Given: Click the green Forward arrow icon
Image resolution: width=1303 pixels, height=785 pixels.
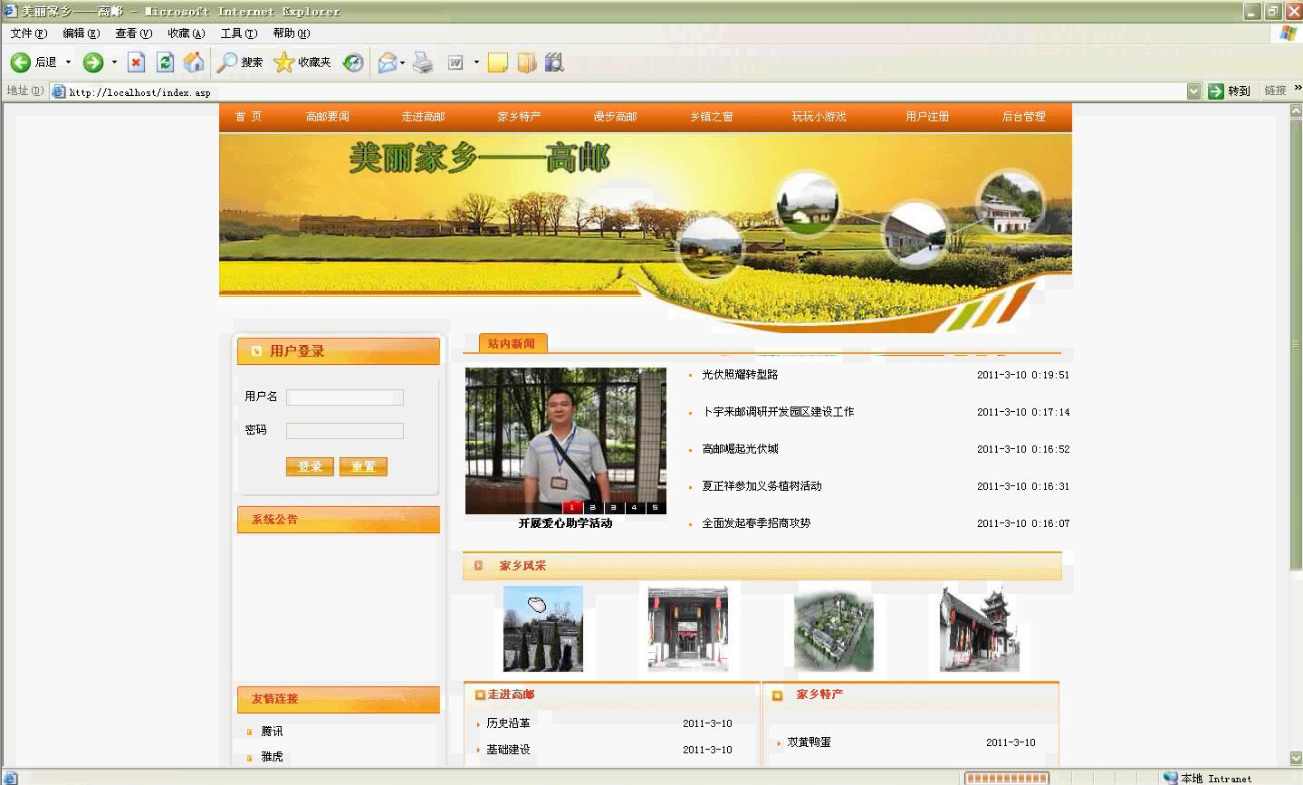Looking at the screenshot, I should tap(93, 62).
